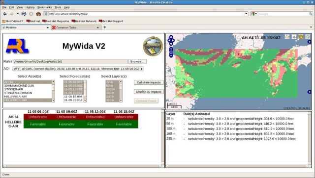Open the Red Hat bookmark
Screen dimensions: 315x178
pos(33,21)
